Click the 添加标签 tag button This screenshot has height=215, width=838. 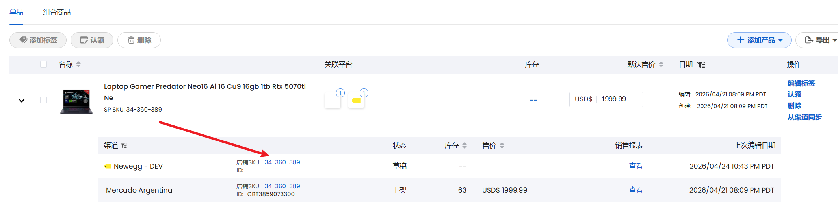pos(38,40)
